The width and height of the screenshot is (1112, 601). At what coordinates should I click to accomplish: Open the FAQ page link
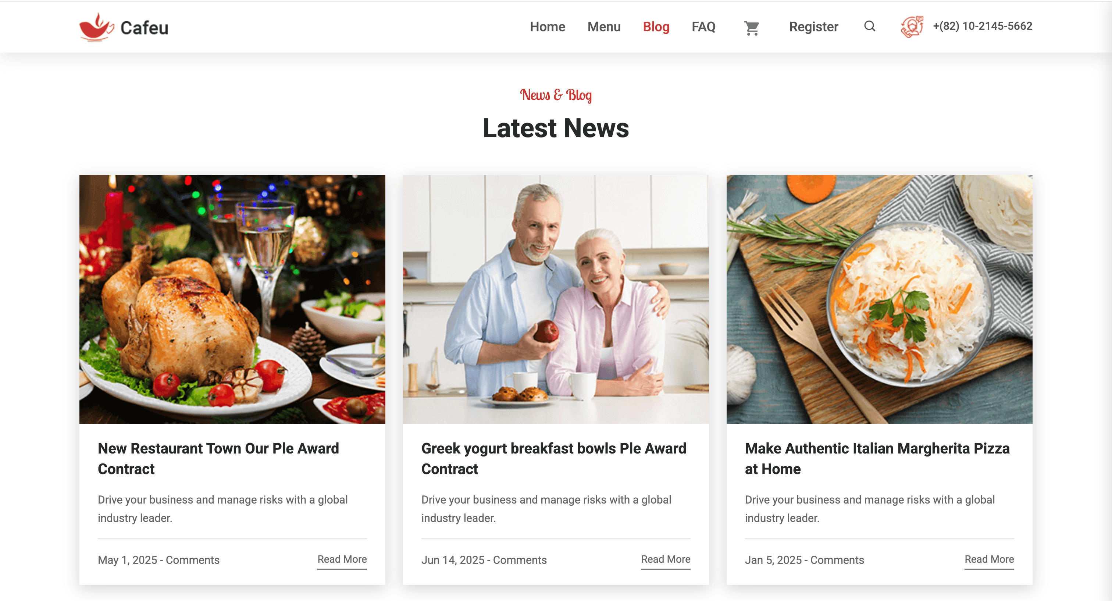point(703,27)
